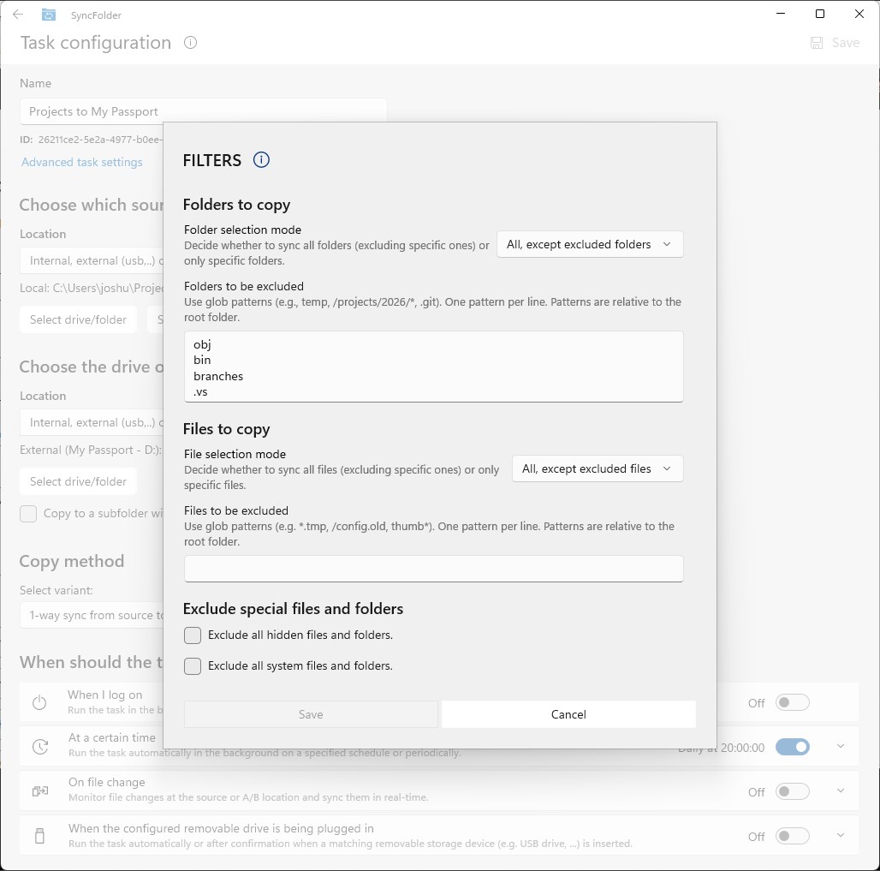
Task: Expand the At a certain time options chevron
Action: (840, 746)
